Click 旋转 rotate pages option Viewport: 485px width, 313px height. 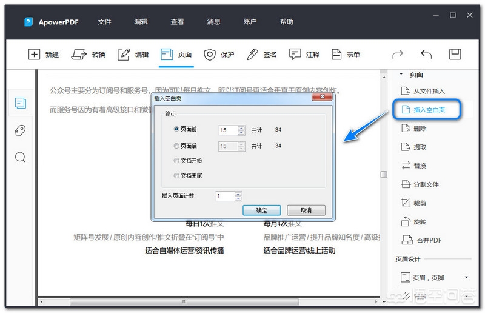tap(414, 221)
